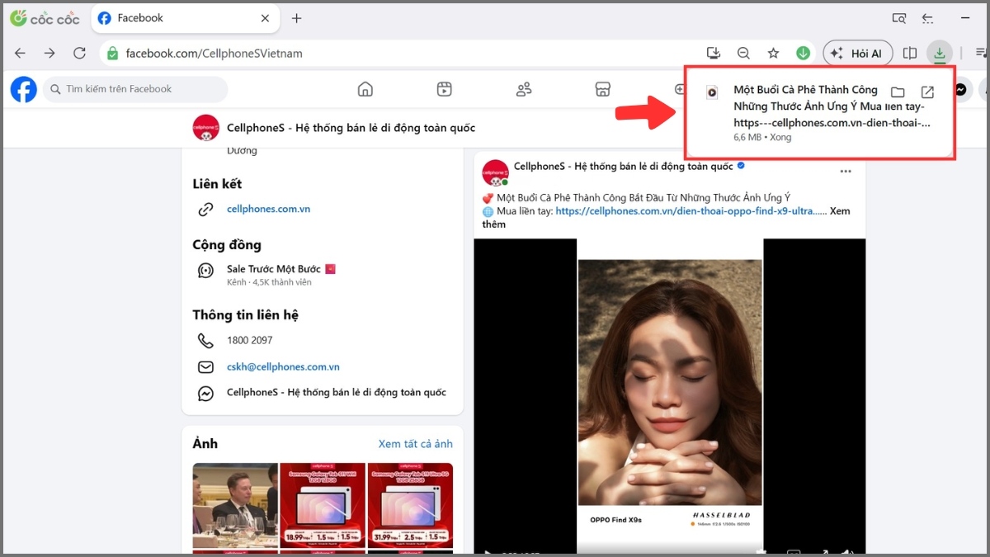Click the page title CellphoneS in the sticky header
Image resolution: width=990 pixels, height=557 pixels.
click(x=351, y=128)
